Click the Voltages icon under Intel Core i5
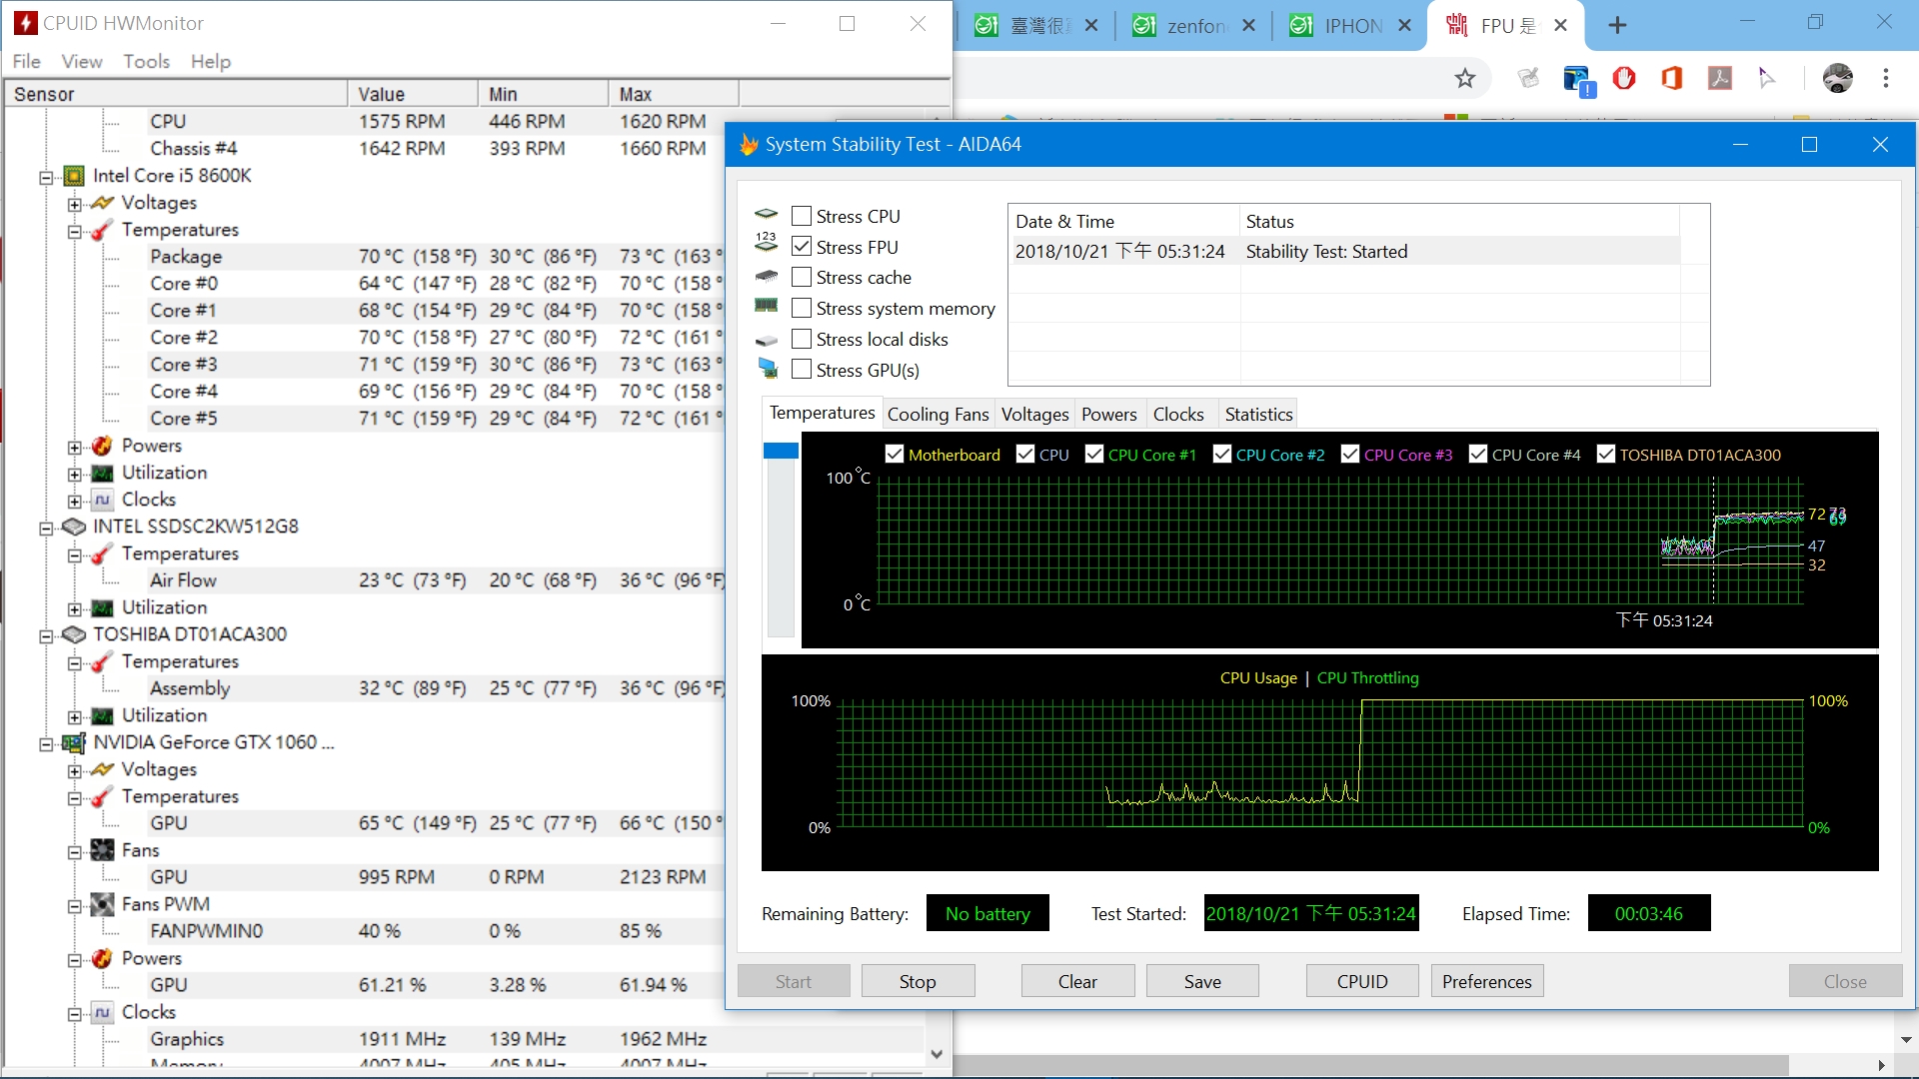The height and width of the screenshot is (1079, 1919). pos(102,203)
